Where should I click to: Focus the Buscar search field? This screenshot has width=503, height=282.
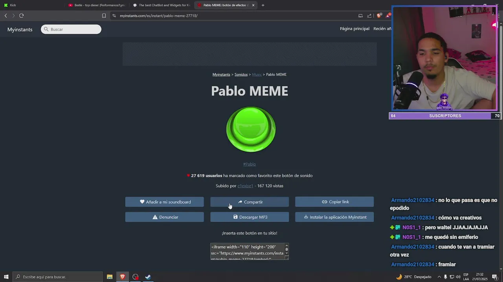click(x=71, y=29)
